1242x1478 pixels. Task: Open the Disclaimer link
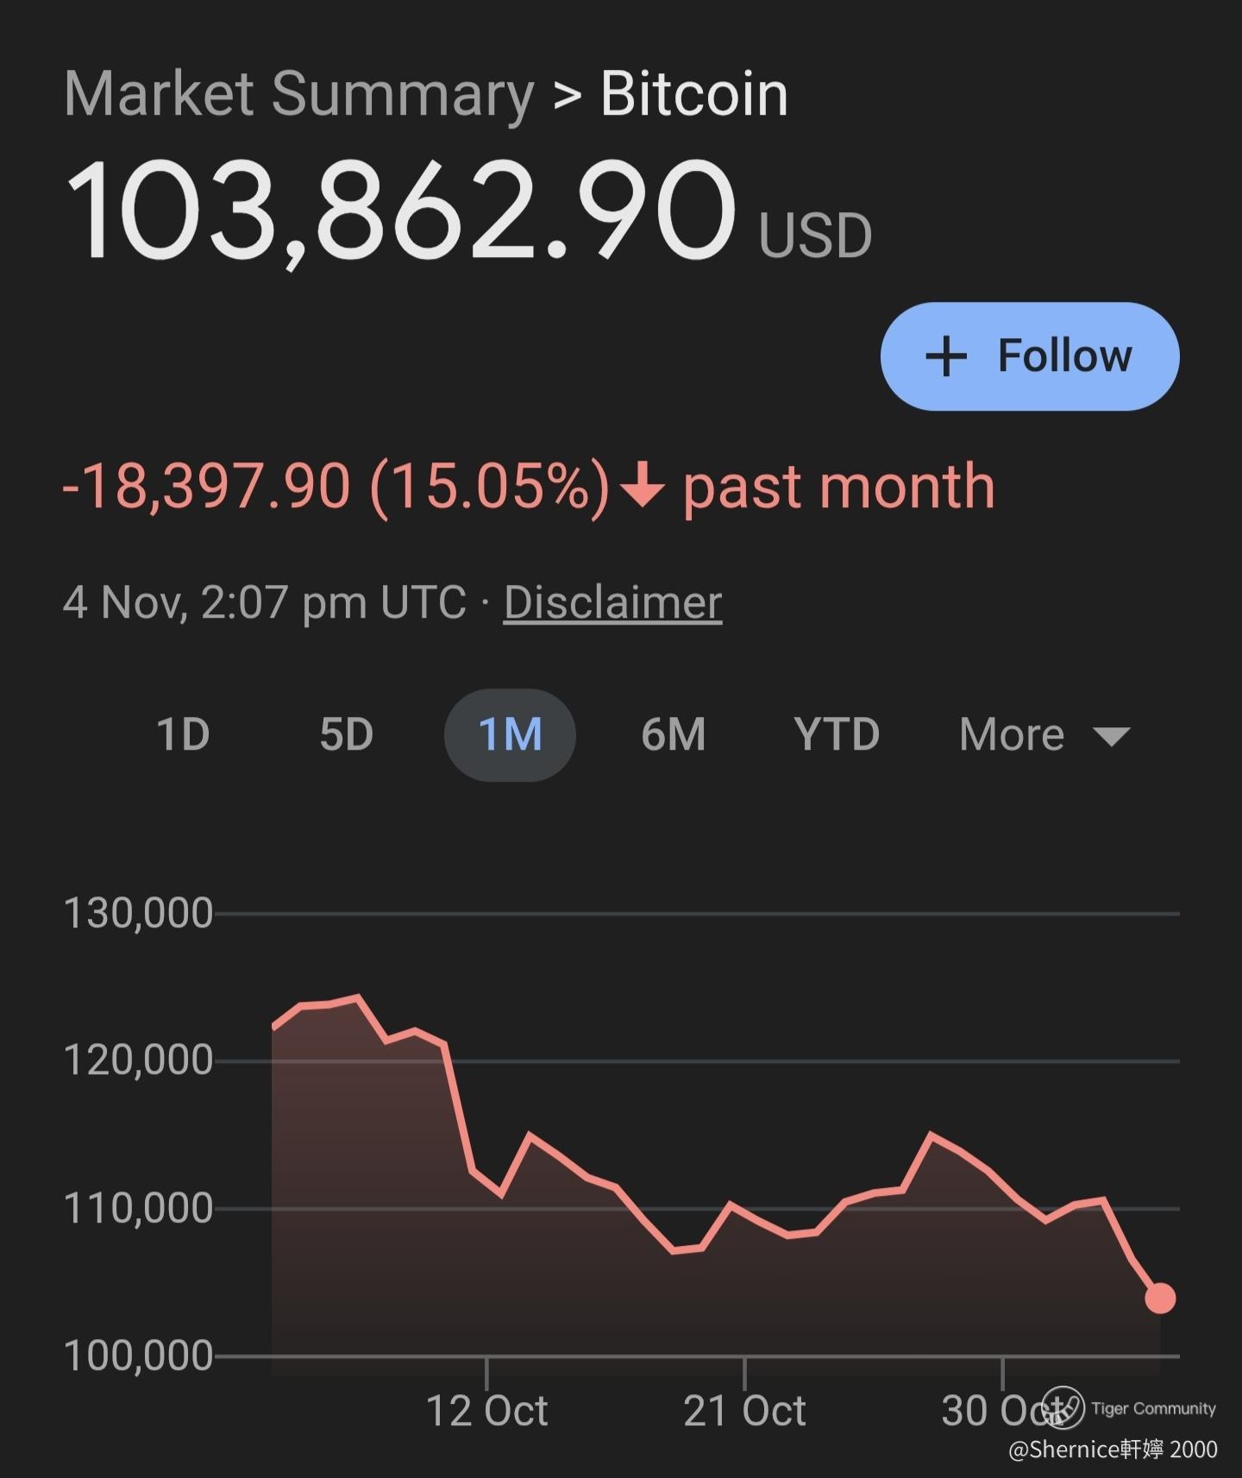[x=612, y=602]
